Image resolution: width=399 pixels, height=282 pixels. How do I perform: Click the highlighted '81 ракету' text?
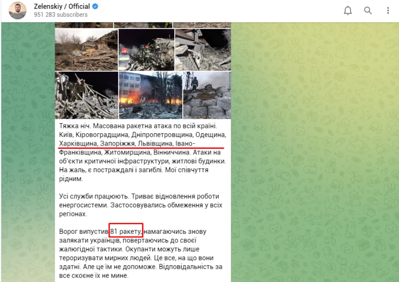coord(126,232)
